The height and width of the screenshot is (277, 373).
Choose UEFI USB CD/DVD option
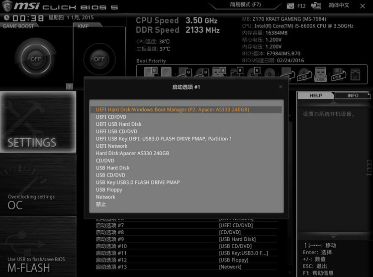[186, 131]
